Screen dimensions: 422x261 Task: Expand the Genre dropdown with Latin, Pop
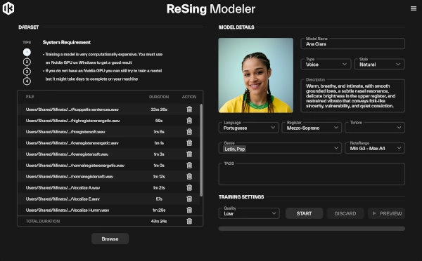[x=280, y=148]
